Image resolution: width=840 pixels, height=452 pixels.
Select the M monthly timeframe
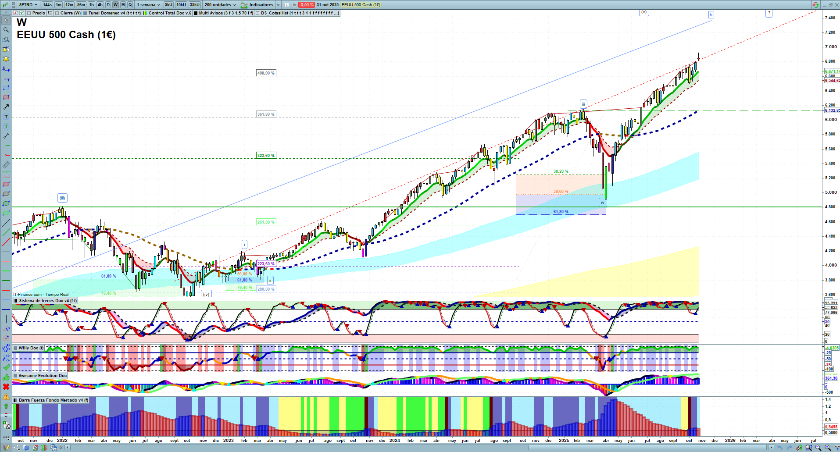tap(123, 5)
